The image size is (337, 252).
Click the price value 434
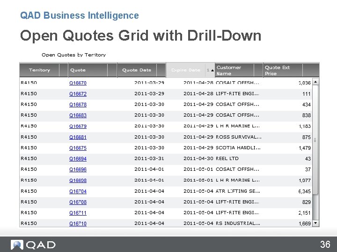point(306,105)
